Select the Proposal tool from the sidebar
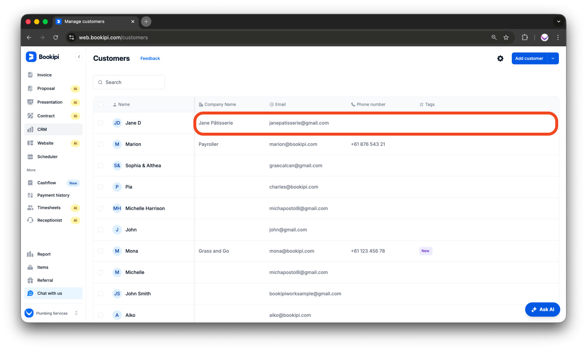587x350 pixels. click(x=46, y=88)
